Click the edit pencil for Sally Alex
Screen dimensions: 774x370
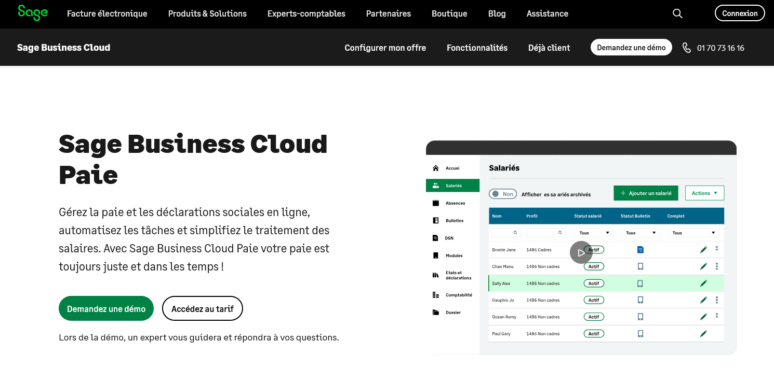coord(704,283)
